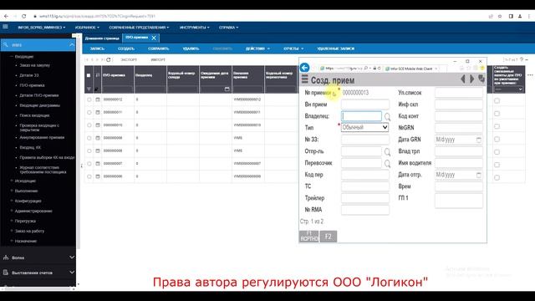Reload page using browser refresh button
The image size is (535, 301).
pyautogui.click(x=24, y=16)
